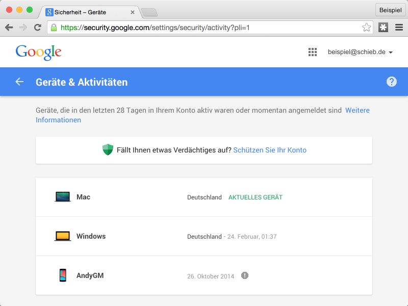Click the green shield icon

[x=108, y=150]
